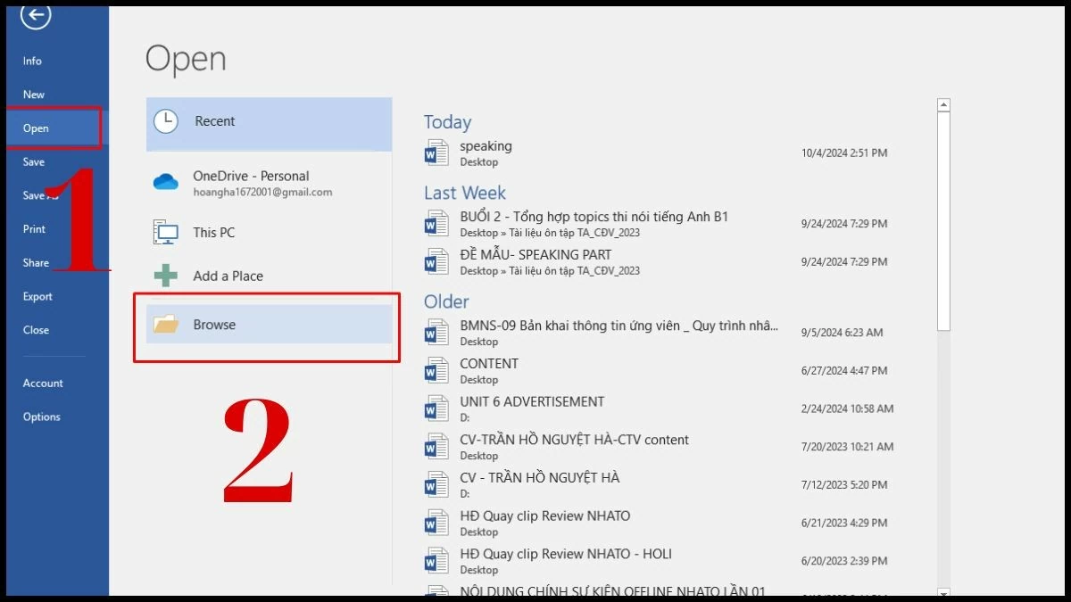This screenshot has width=1071, height=602.
Task: Open HĐ Quay clip Review NHATO document
Action: click(x=544, y=516)
